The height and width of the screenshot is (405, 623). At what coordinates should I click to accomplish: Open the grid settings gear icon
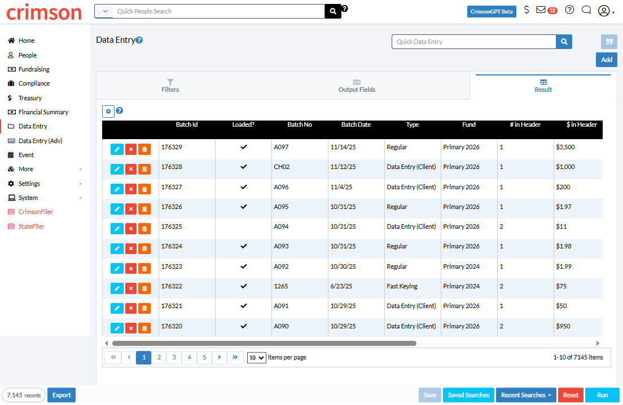point(108,112)
